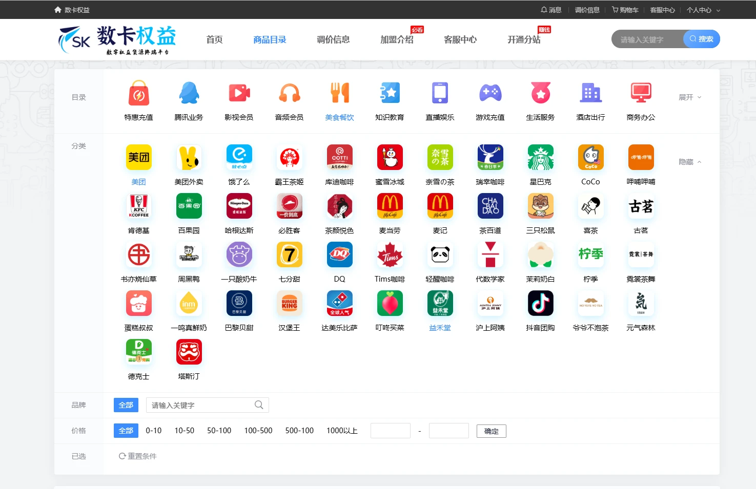Filter by the 1000以上 price range
Viewport: 756px width, 489px height.
coord(342,431)
